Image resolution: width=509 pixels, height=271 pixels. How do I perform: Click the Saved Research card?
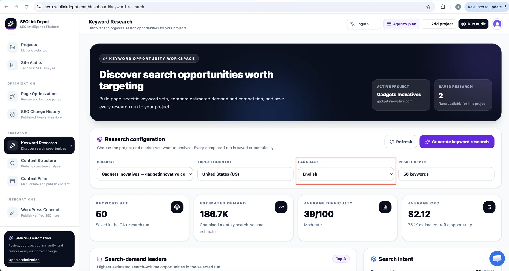(x=463, y=95)
